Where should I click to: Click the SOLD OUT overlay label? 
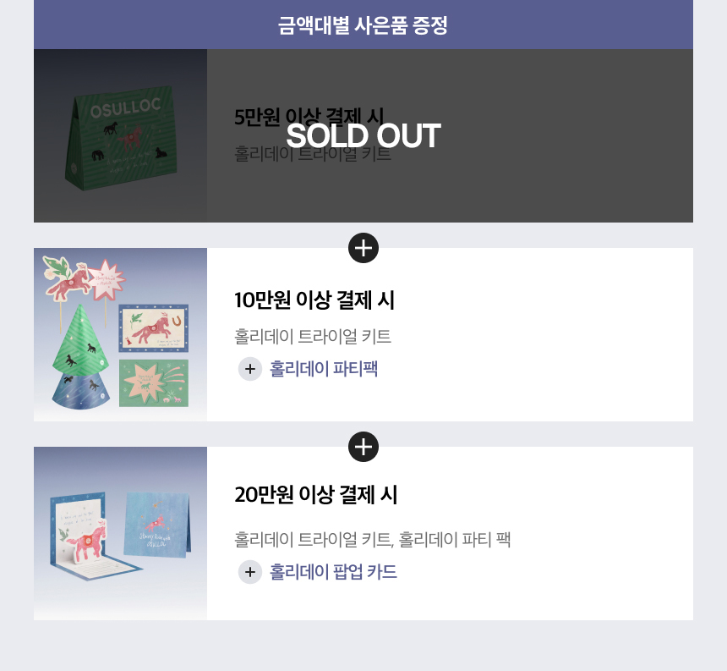coord(363,136)
